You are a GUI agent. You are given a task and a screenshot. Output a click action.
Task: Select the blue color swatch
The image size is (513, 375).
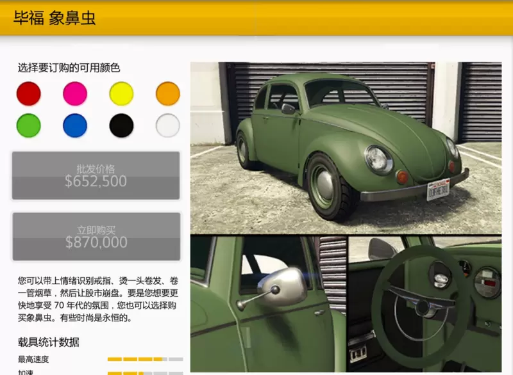75,125
